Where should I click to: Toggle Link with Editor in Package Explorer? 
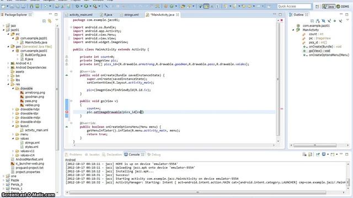50,21
